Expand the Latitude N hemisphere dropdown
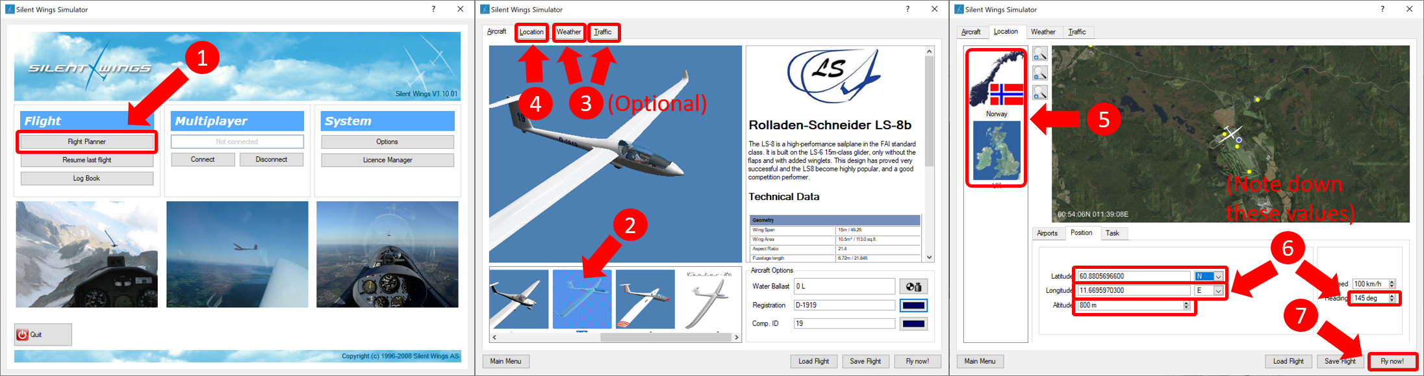 pyautogui.click(x=1218, y=277)
